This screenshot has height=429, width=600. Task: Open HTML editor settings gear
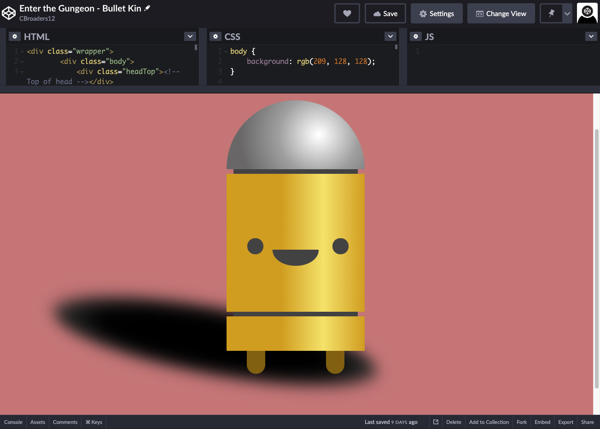[x=15, y=36]
